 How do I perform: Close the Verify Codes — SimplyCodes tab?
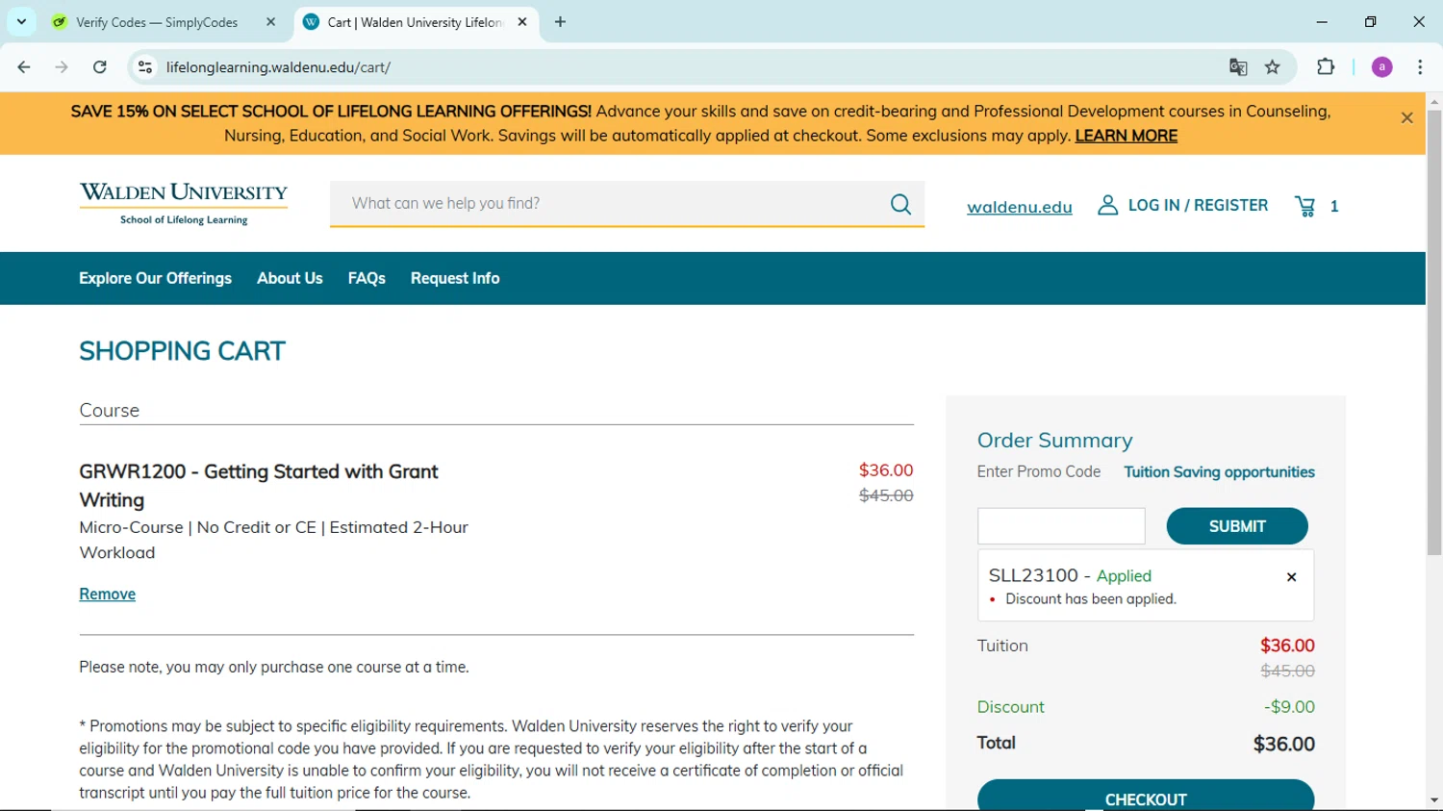[270, 22]
